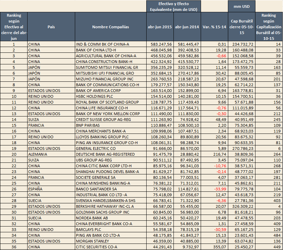Select the '9.732,97' value for 2014
283x250 pixels.
point(191,247)
